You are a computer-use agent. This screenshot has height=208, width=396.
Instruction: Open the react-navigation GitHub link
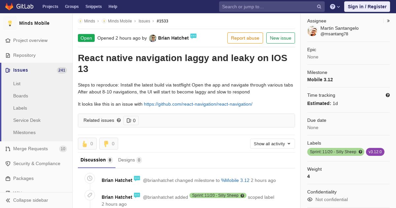[198, 104]
